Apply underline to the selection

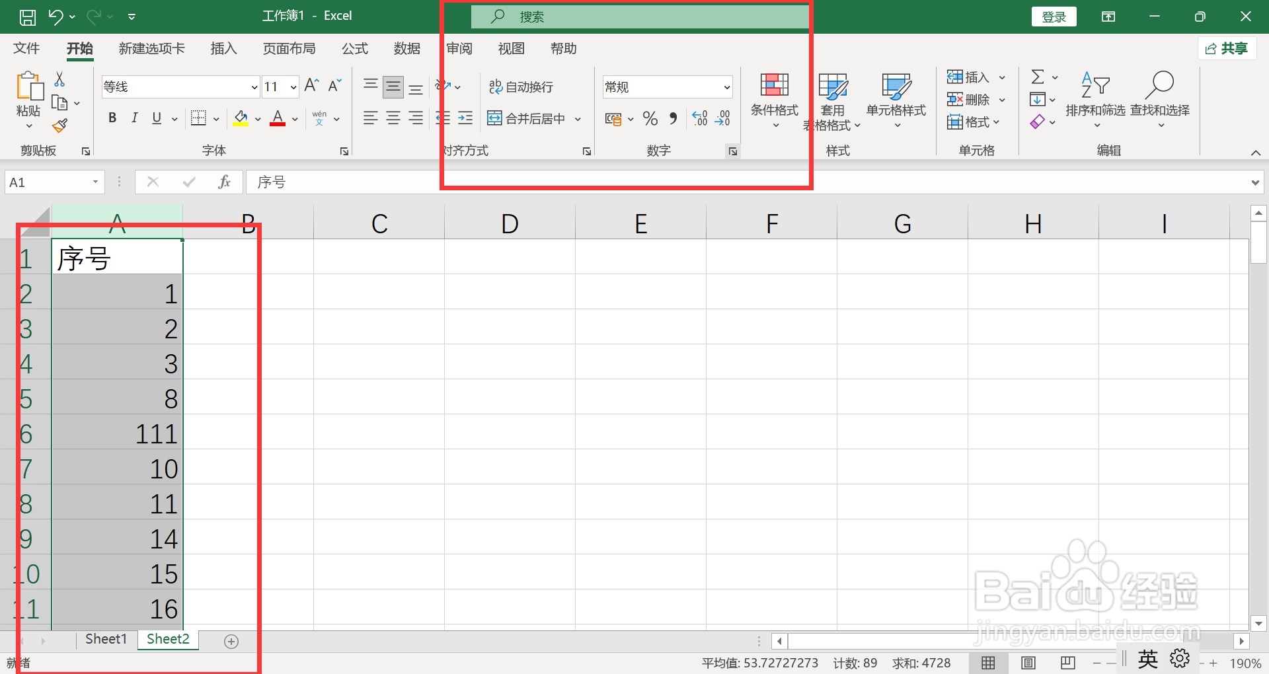pyautogui.click(x=156, y=118)
